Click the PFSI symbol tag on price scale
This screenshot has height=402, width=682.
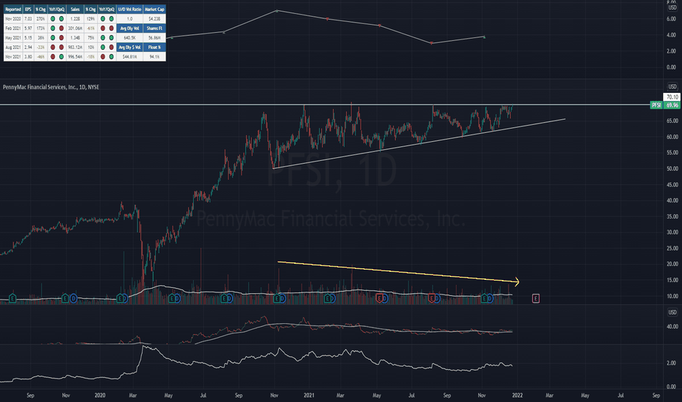(656, 105)
